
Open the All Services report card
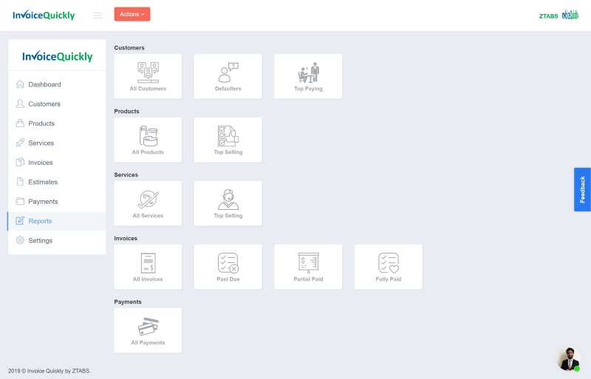(x=148, y=203)
